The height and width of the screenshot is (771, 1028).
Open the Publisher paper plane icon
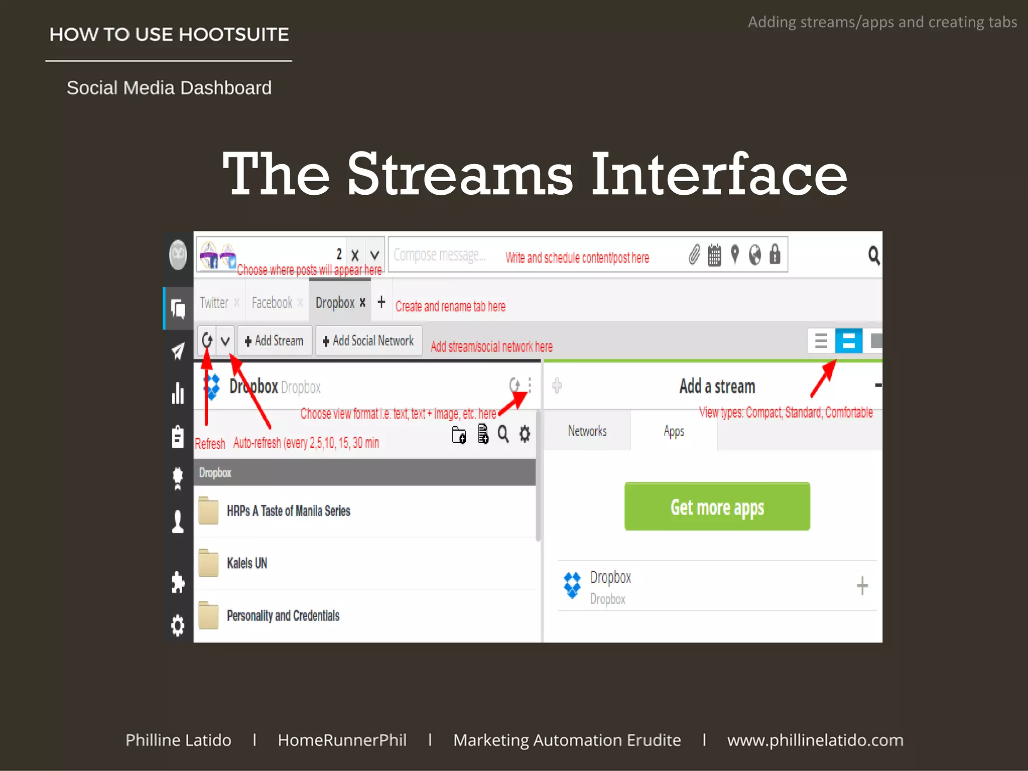tap(178, 351)
